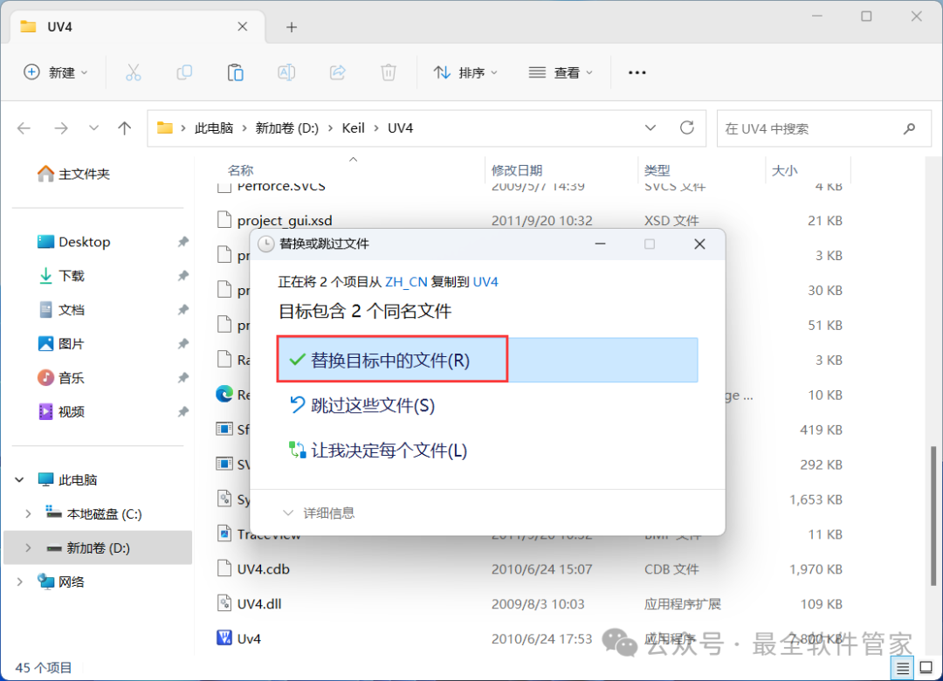Click the Share icon in the toolbar

click(337, 72)
